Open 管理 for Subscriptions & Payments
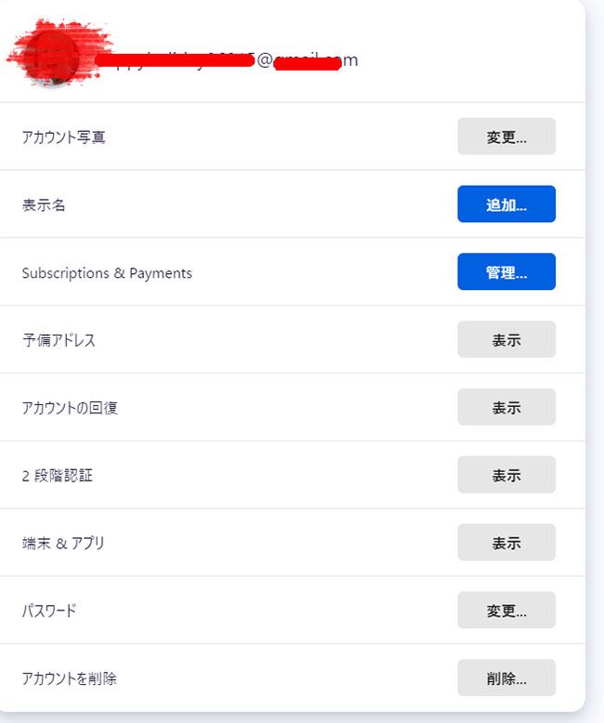Viewport: 604px width, 723px height. click(x=506, y=271)
